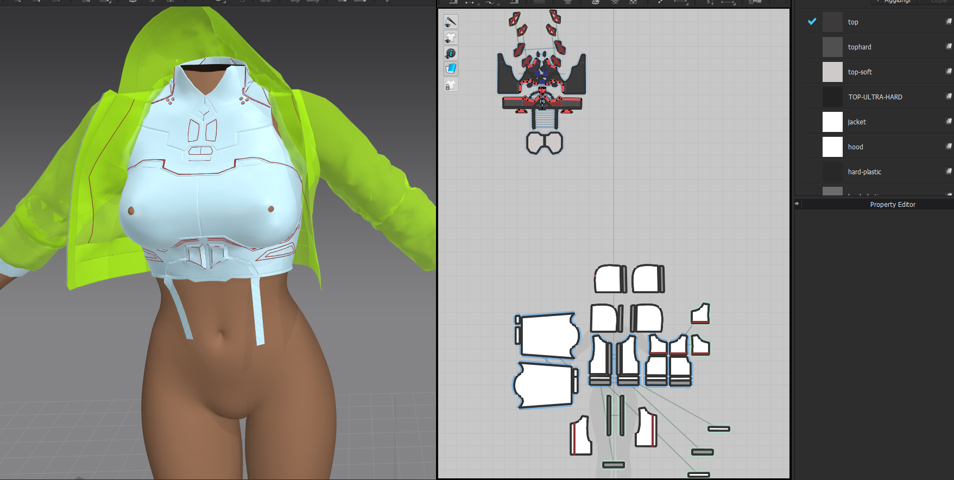Toggle garment visibility T-shirt eye icon
The image size is (954, 480).
point(451,37)
